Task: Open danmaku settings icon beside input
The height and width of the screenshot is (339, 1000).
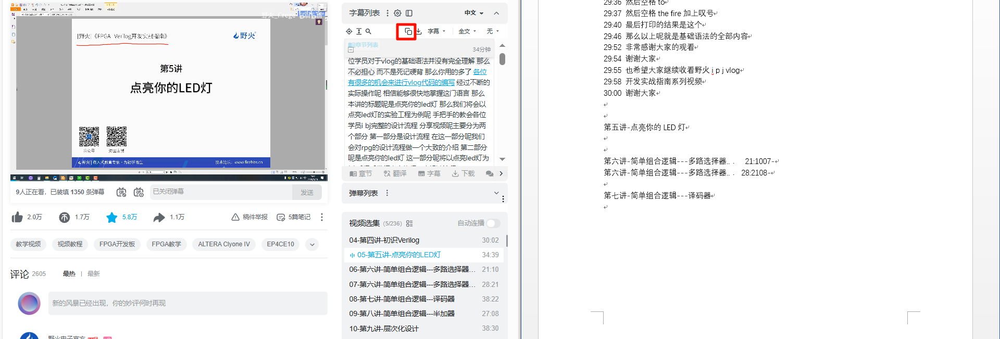Action: click(139, 192)
